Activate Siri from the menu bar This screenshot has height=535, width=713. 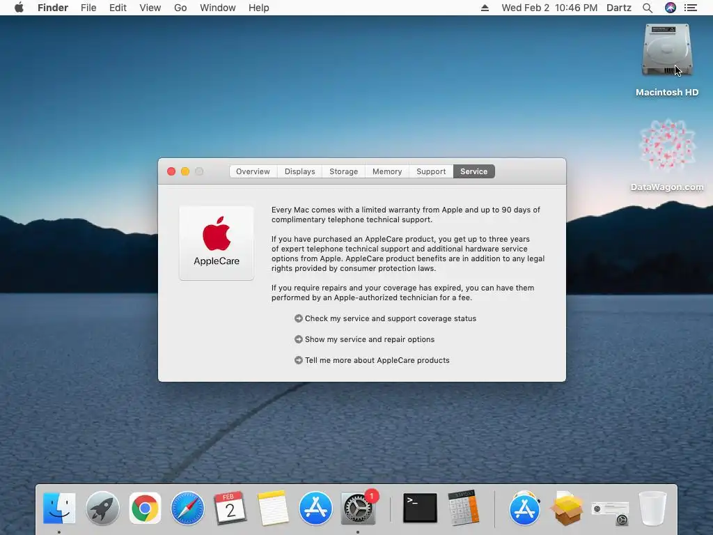point(671,8)
